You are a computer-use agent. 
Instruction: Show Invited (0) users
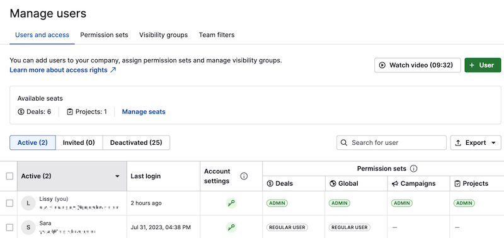click(x=79, y=142)
